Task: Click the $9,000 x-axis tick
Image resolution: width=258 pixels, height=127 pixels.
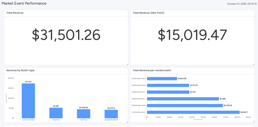Action: [x=248, y=117]
